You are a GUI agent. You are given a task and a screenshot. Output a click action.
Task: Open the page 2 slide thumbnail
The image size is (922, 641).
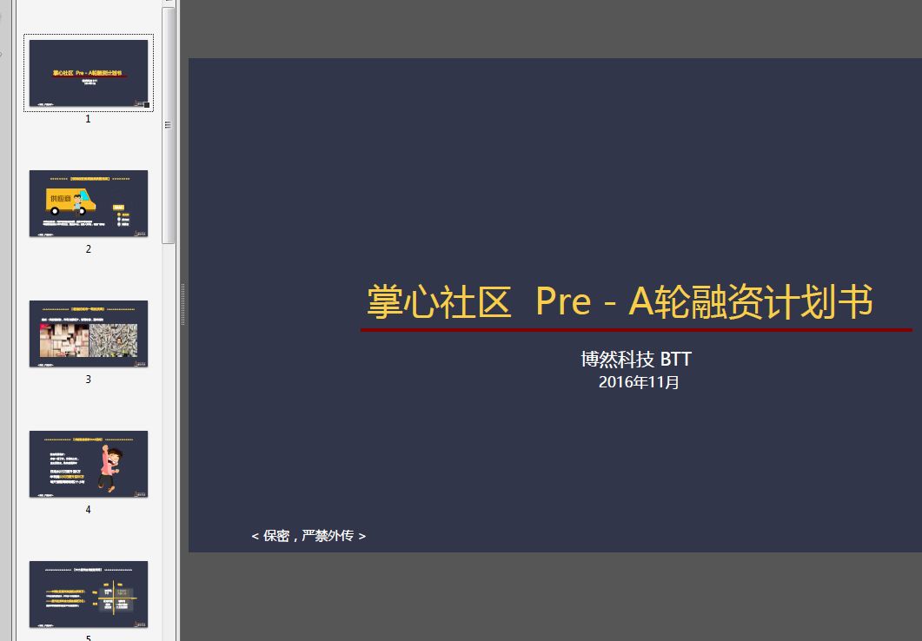(88, 203)
